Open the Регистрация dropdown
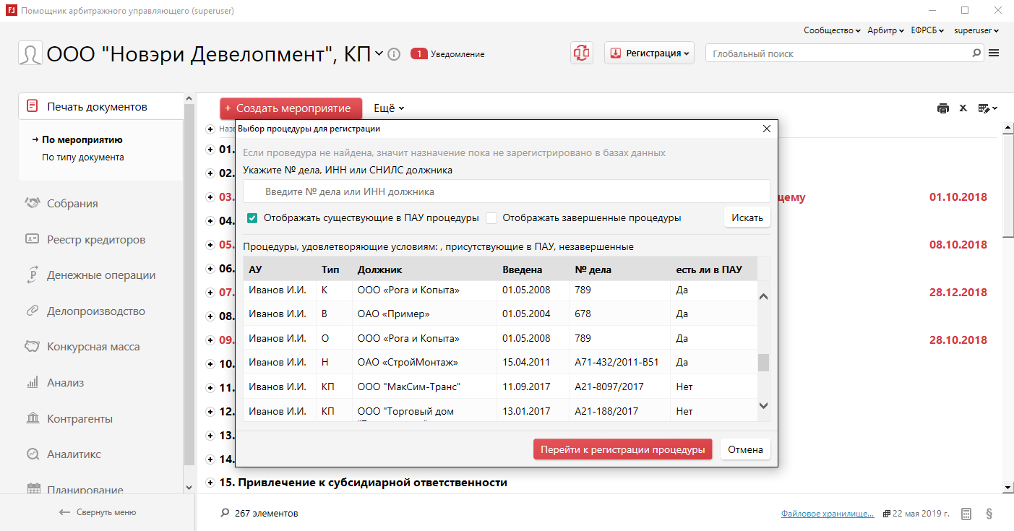 point(648,53)
